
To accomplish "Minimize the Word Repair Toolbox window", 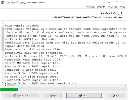I will tap(109, 2).
